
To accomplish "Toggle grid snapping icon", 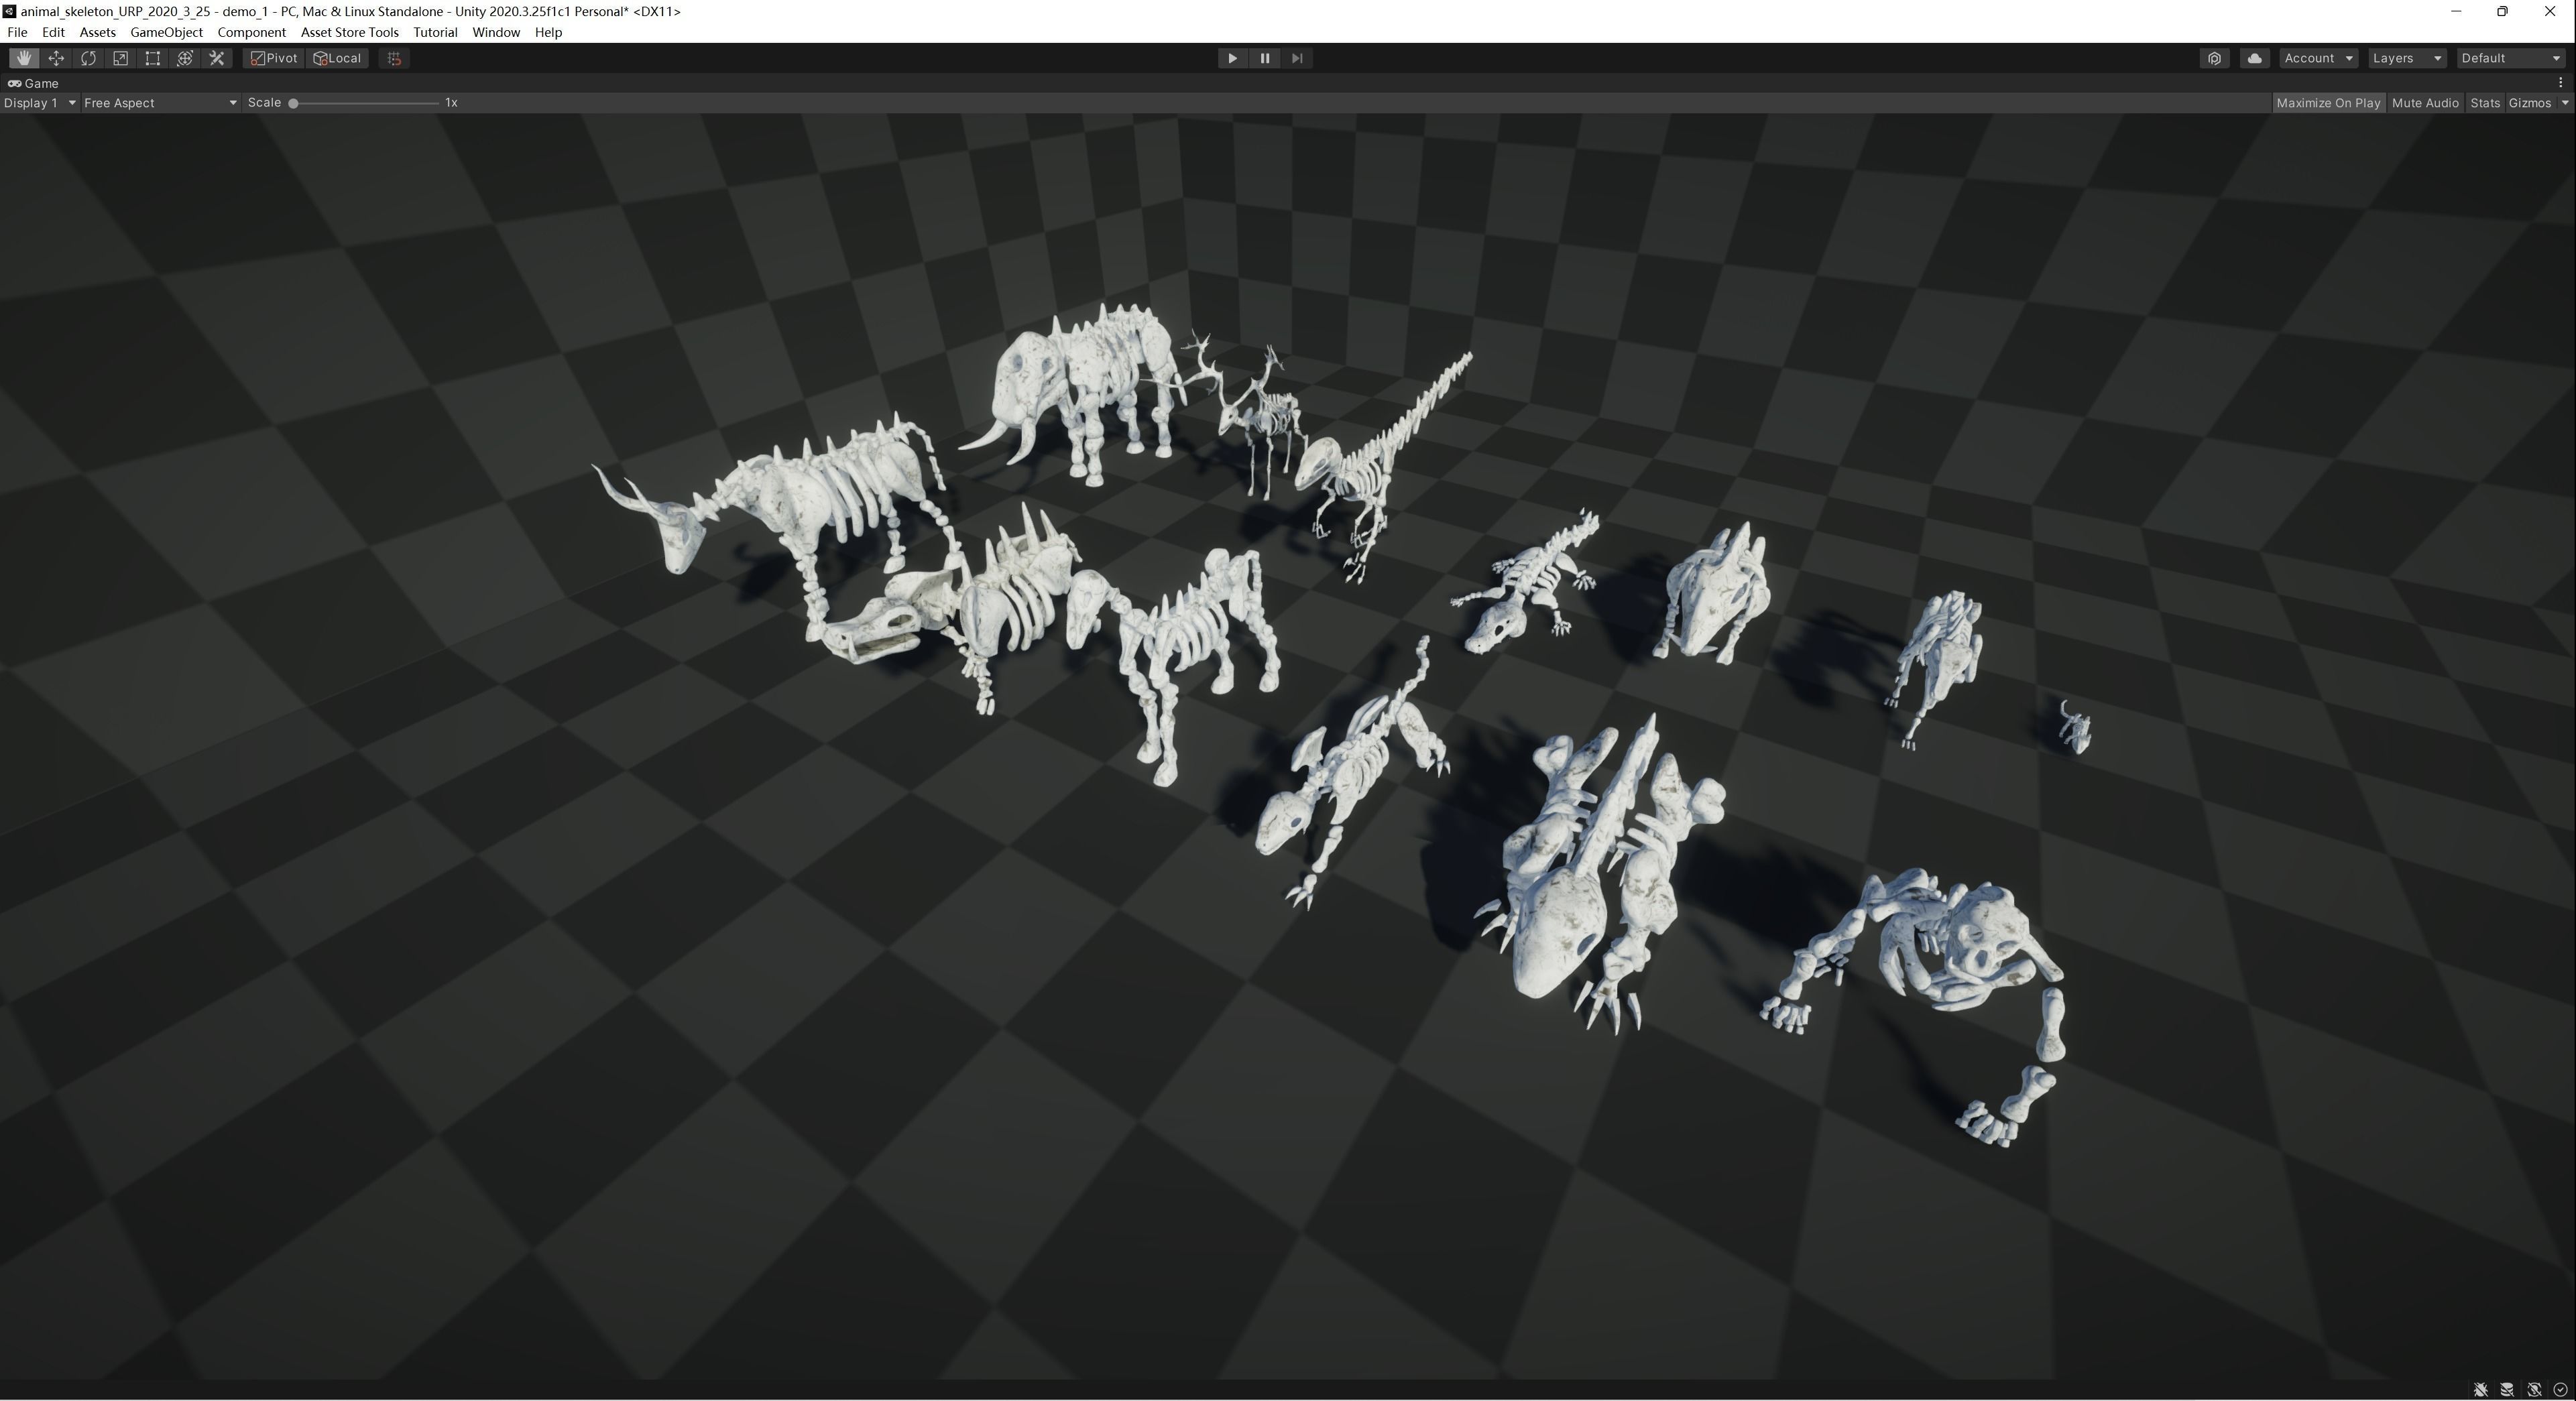I will (394, 58).
